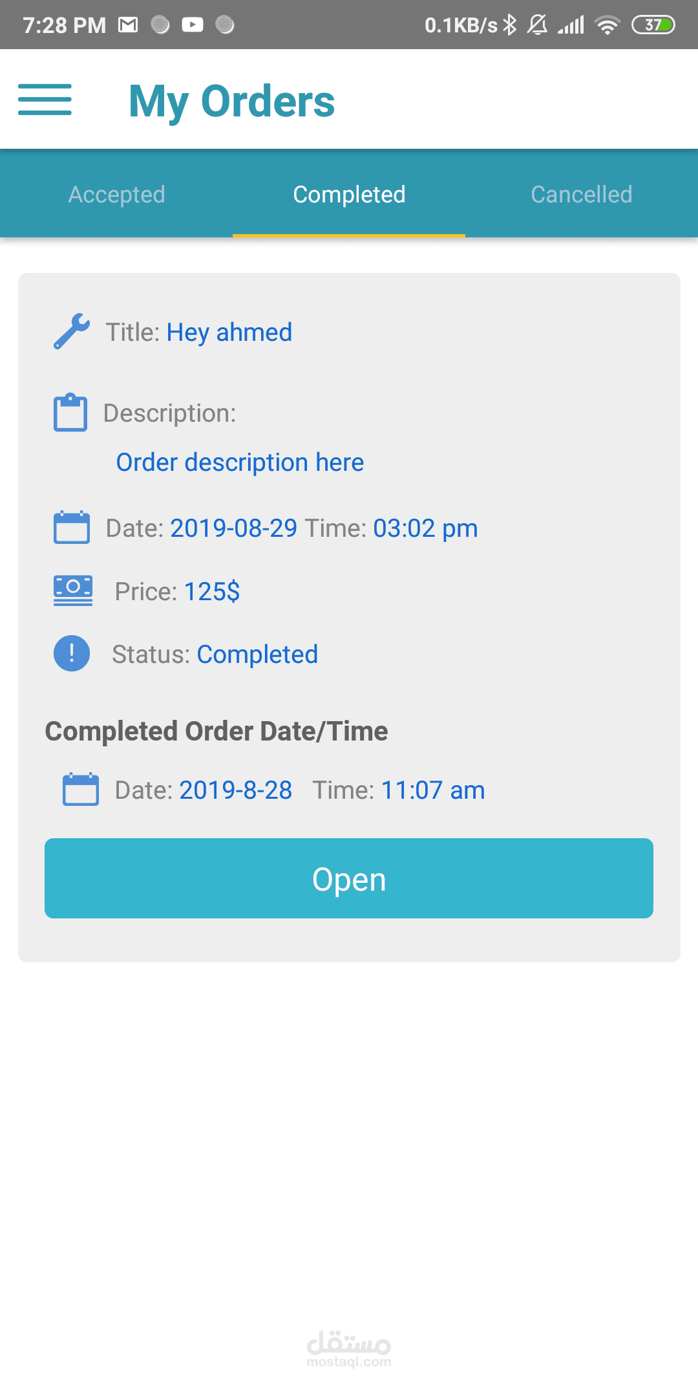Image resolution: width=698 pixels, height=1397 pixels.
Task: Click the calendar icon beside order Date
Action: (72, 527)
